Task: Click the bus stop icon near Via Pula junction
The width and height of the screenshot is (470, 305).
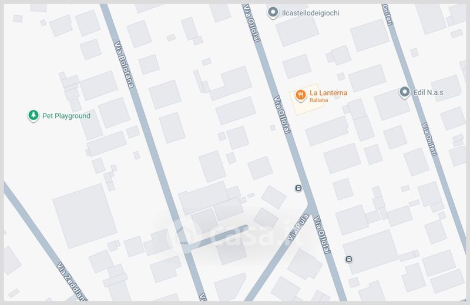Action: [298, 188]
